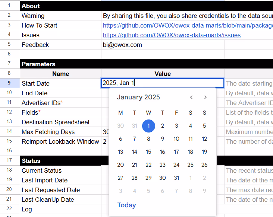Screen dimensions: 273x217
Task: Select the Advertiser IDs label cell
Action: [60, 103]
